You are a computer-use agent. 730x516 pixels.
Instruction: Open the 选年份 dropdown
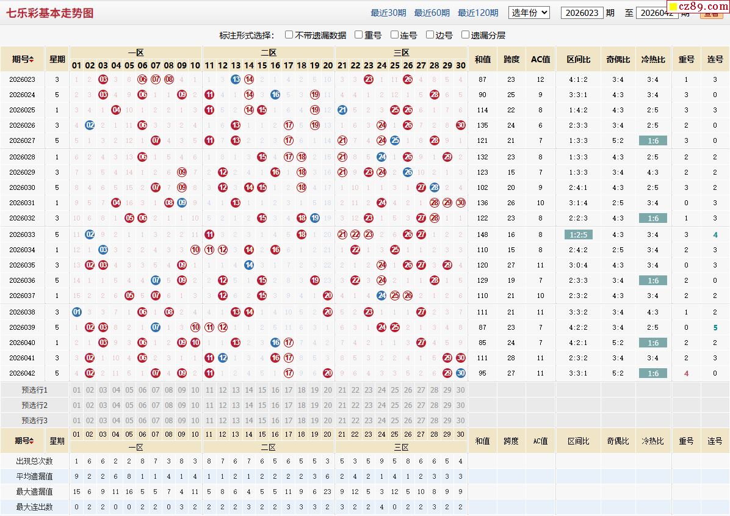tap(529, 12)
